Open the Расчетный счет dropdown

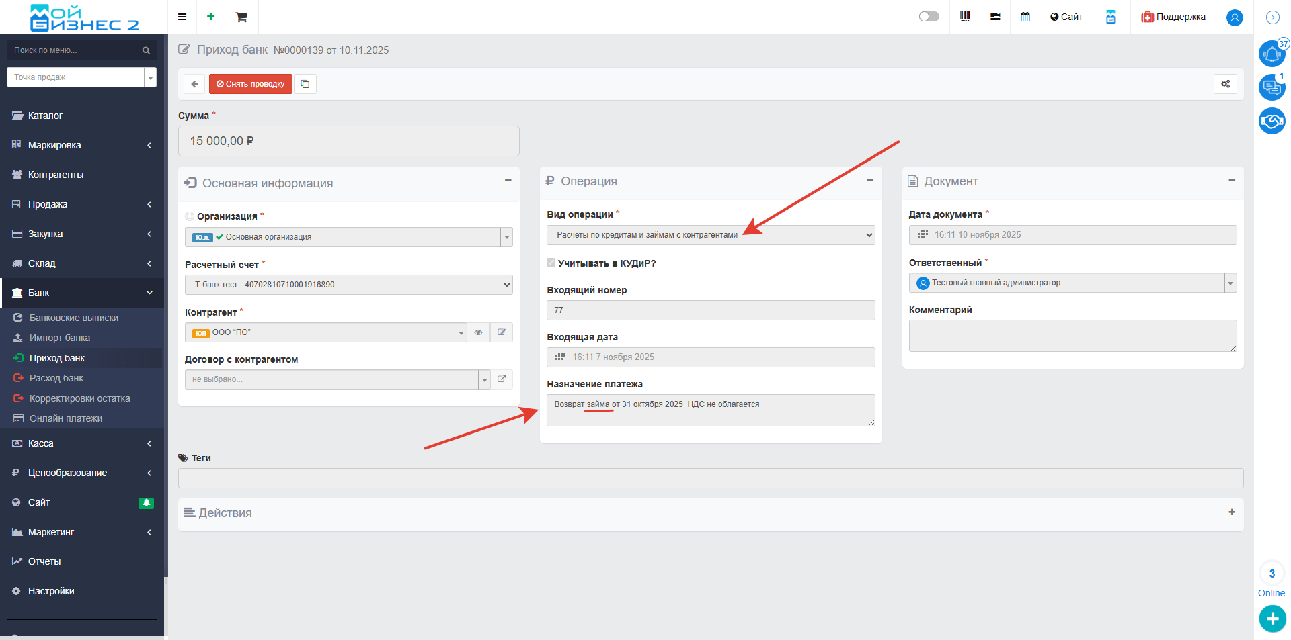pos(348,285)
